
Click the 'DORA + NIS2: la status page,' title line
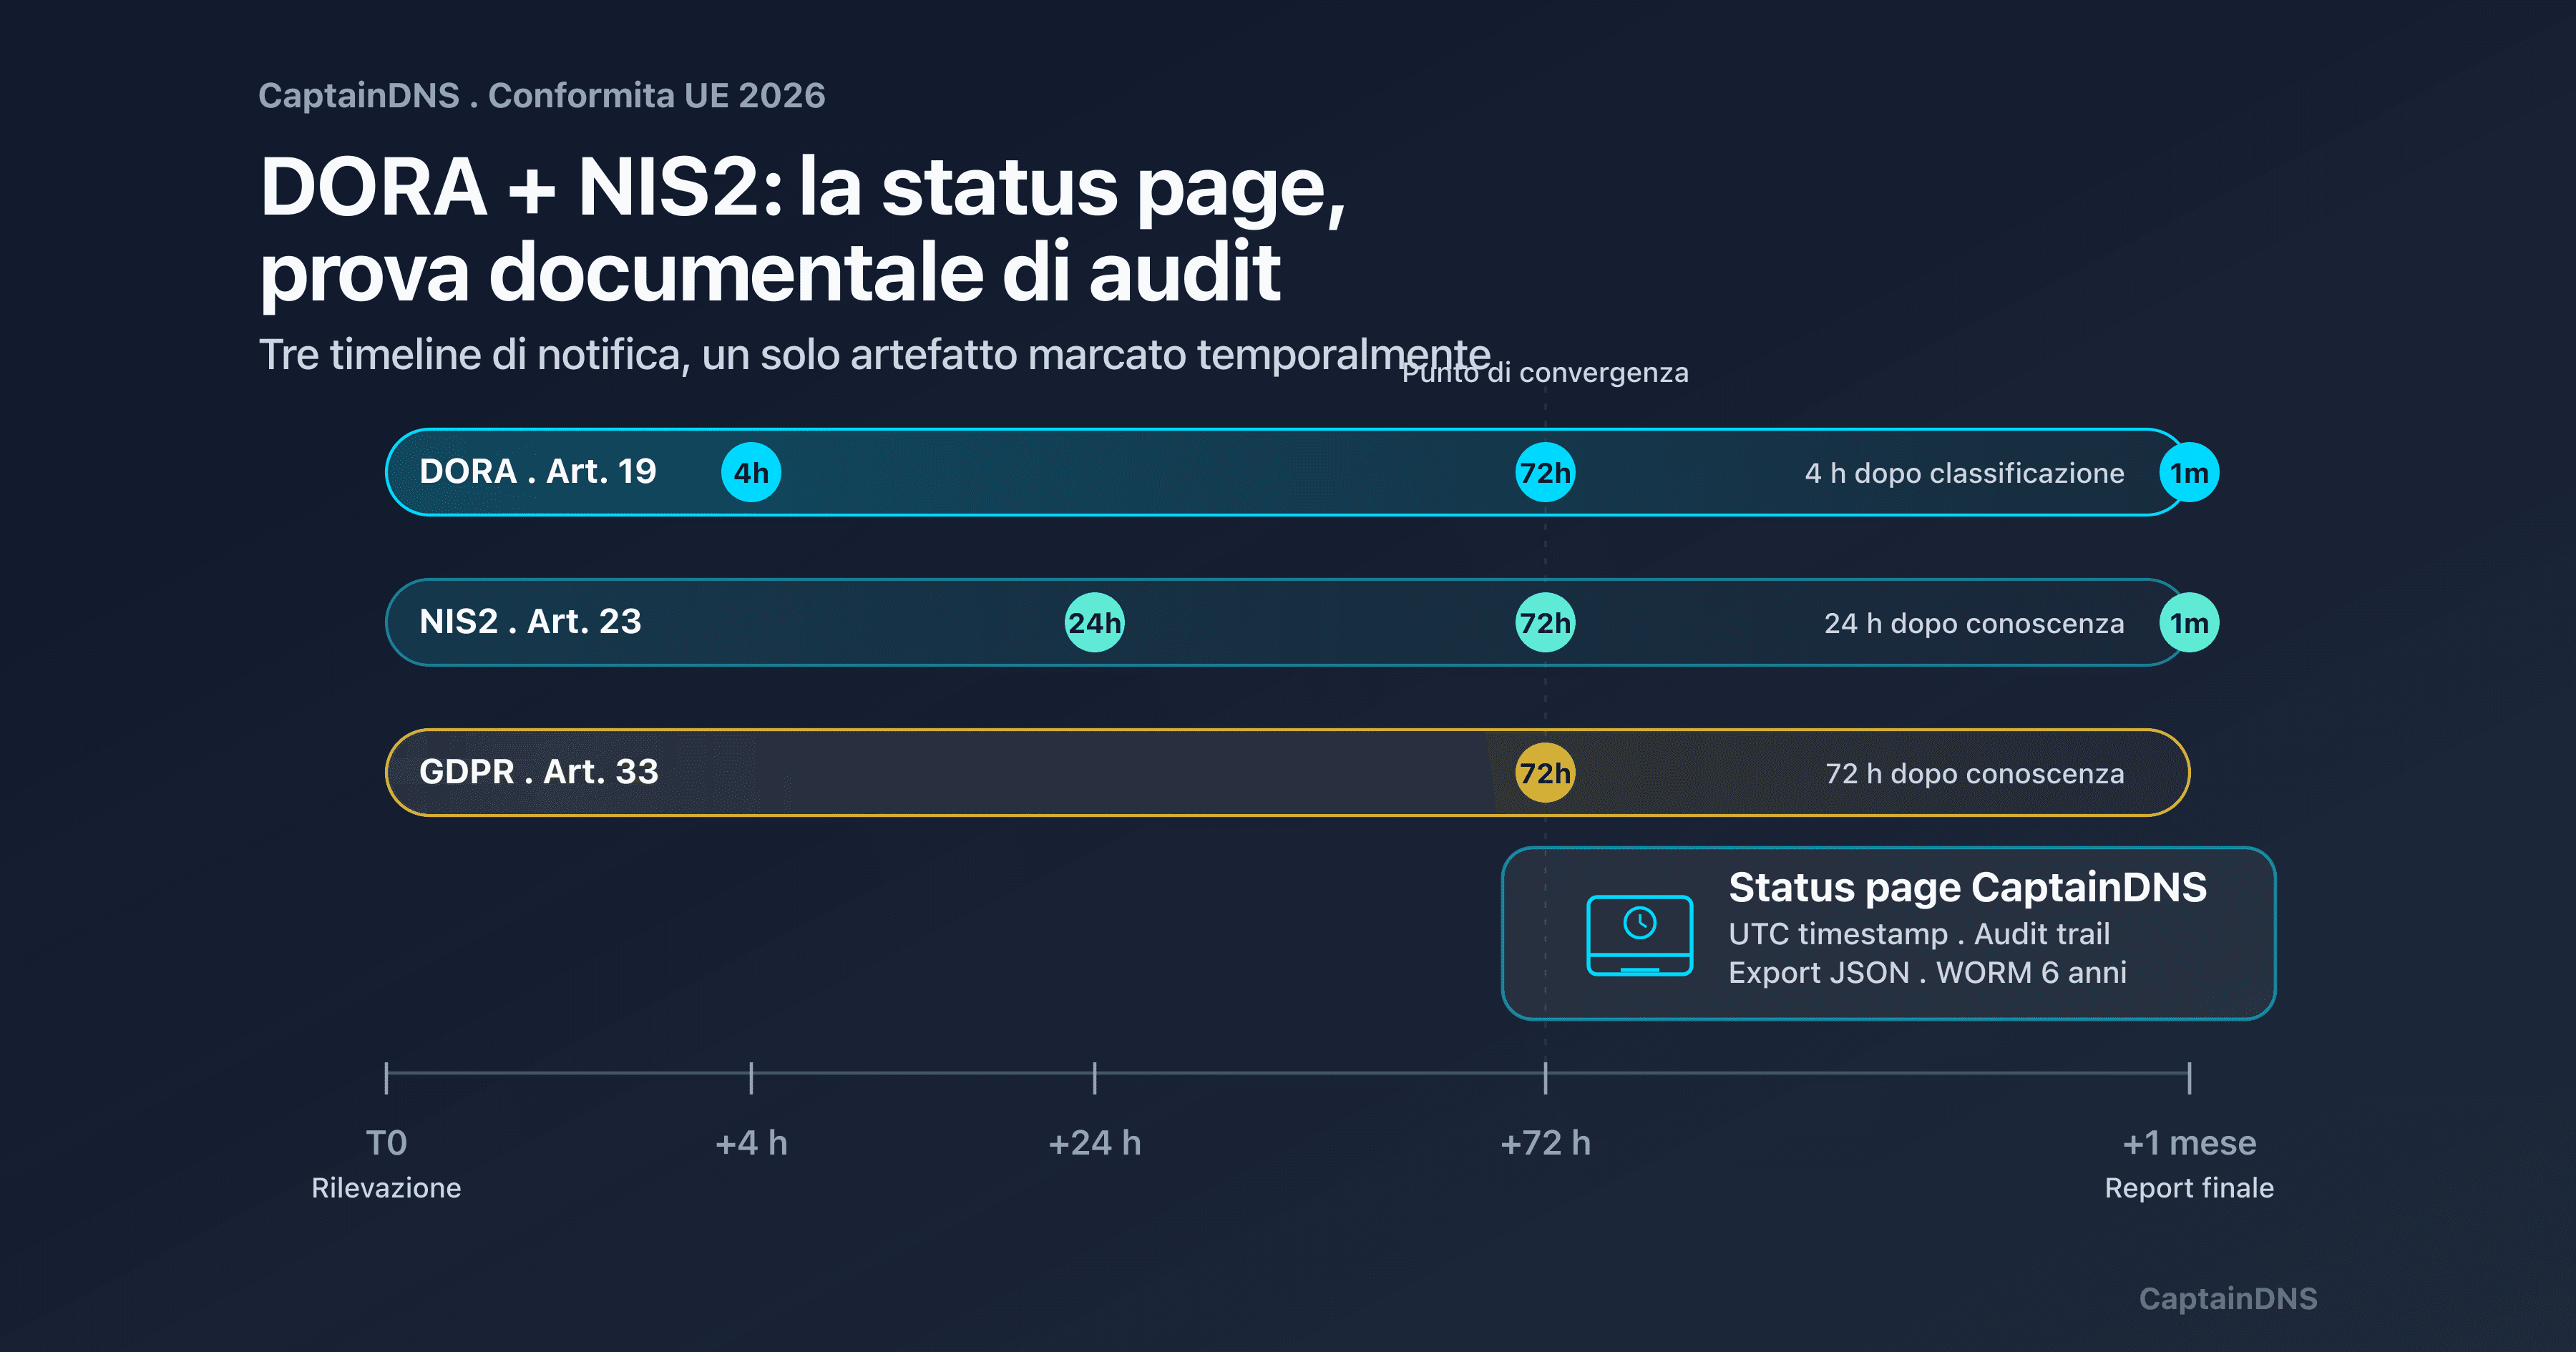pos(802,189)
